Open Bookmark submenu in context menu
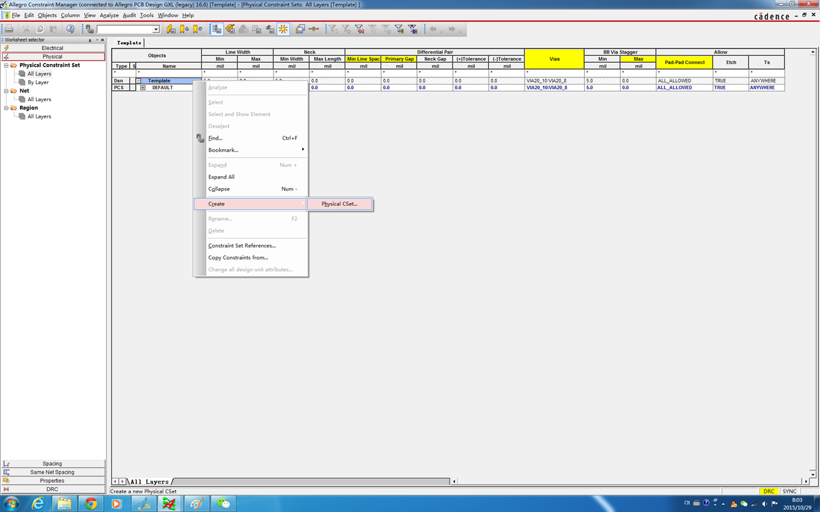 click(250, 150)
